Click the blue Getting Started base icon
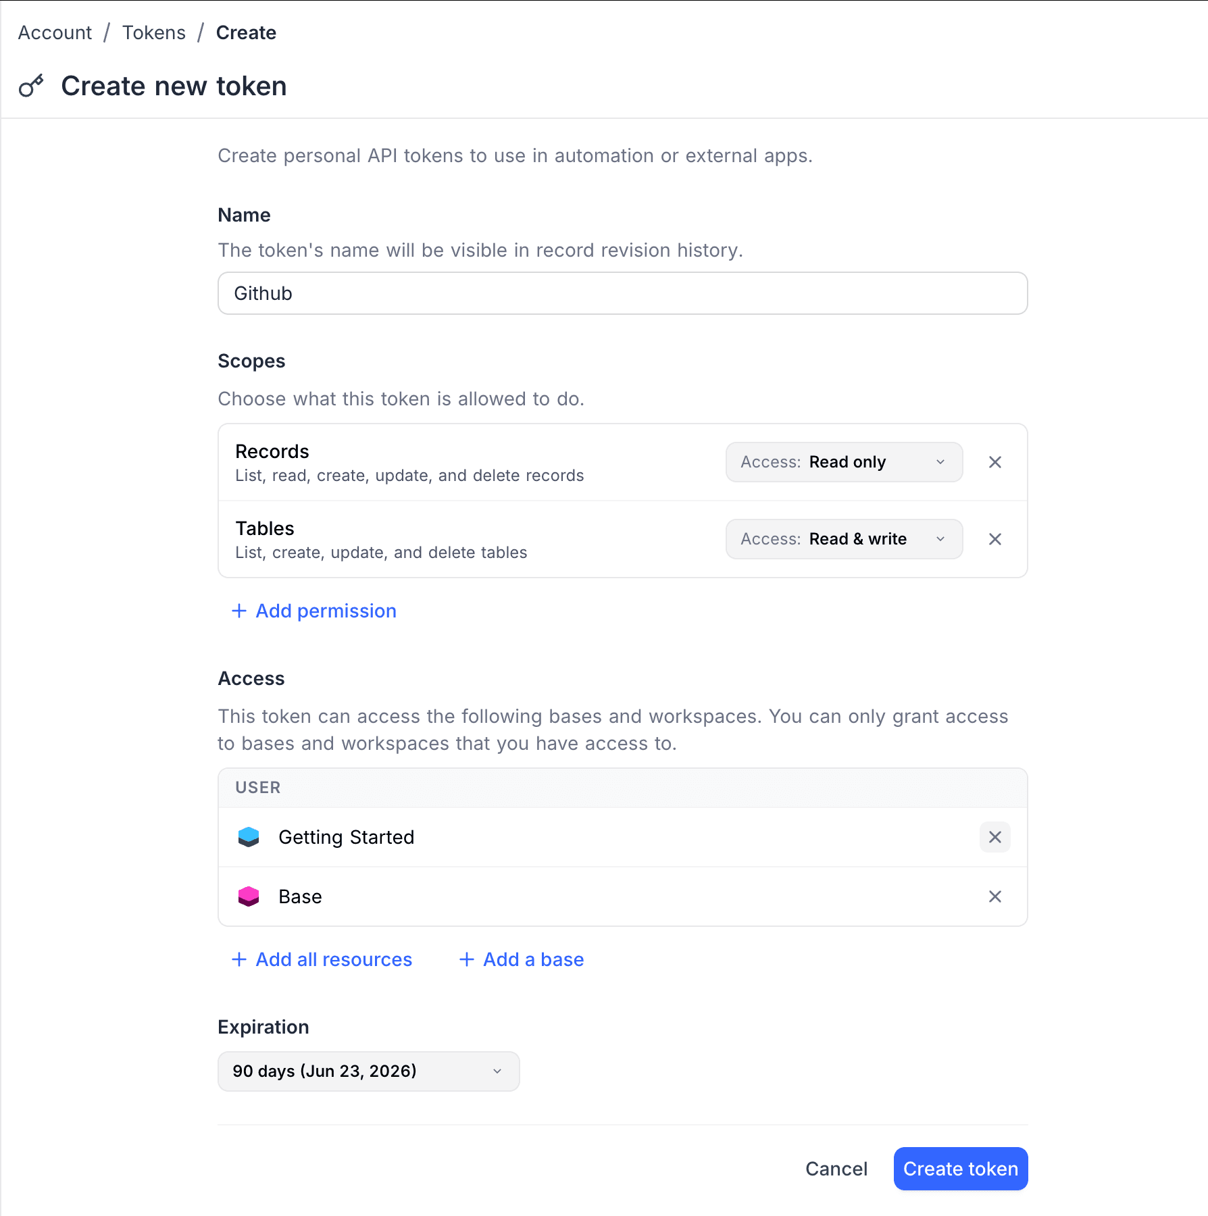Viewport: 1208px width, 1216px height. (x=249, y=837)
